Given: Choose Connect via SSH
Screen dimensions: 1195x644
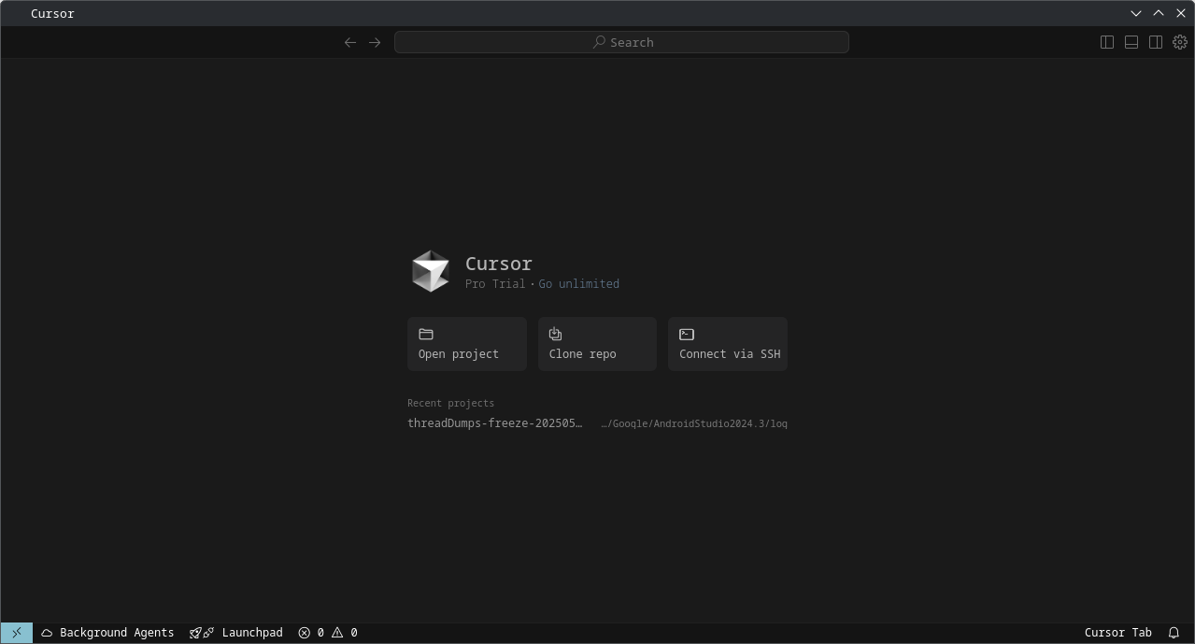Looking at the screenshot, I should [x=728, y=344].
